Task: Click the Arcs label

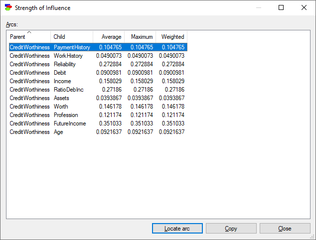Action: click(x=12, y=24)
